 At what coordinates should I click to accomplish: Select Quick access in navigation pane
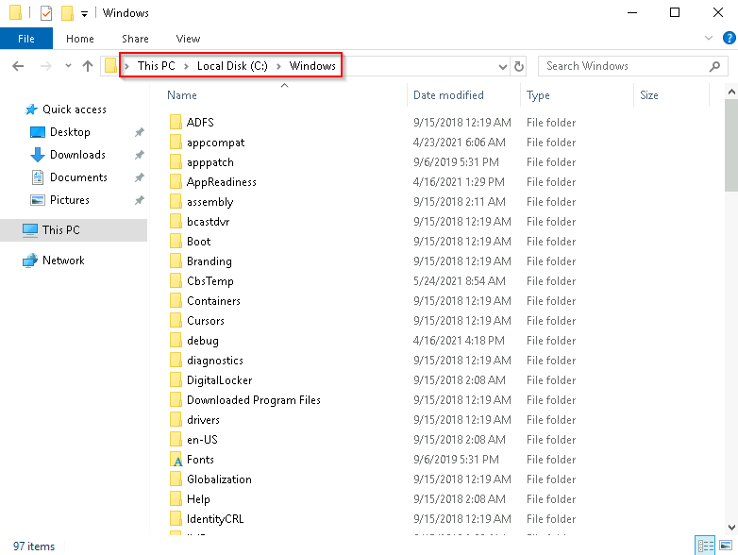coord(75,109)
